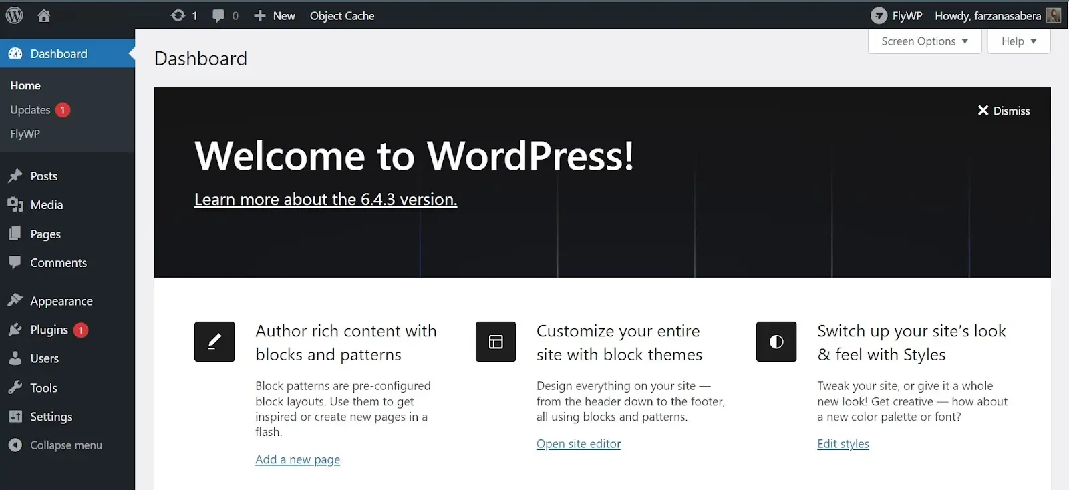1069x490 pixels.
Task: Click FlyWP text in the admin bar
Action: (x=907, y=16)
